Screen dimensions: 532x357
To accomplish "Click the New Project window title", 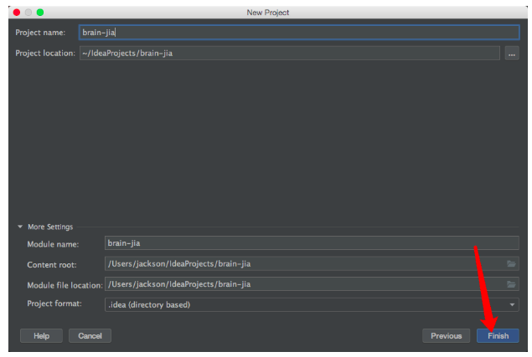I will pos(268,13).
